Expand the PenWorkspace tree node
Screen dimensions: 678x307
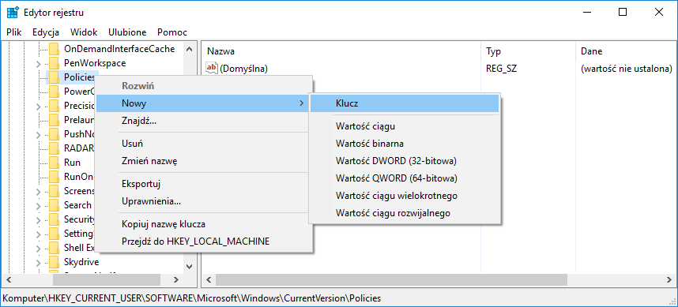[x=39, y=64]
